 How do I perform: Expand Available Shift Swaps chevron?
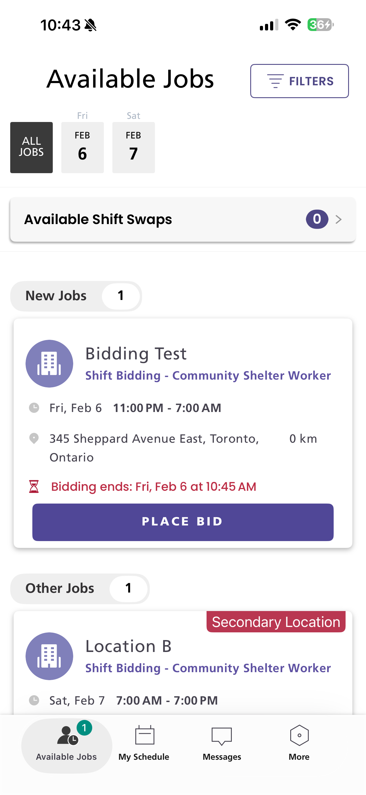click(338, 220)
